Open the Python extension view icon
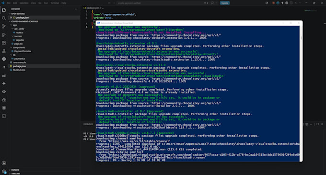Image resolution: width=326 pixels, height=175 pixels. click(x=4, y=59)
